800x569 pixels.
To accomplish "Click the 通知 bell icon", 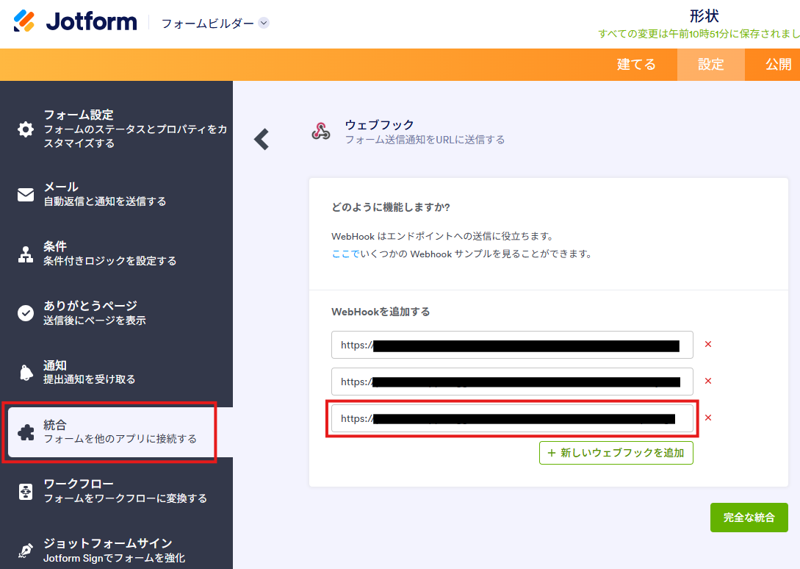I will click(x=26, y=373).
